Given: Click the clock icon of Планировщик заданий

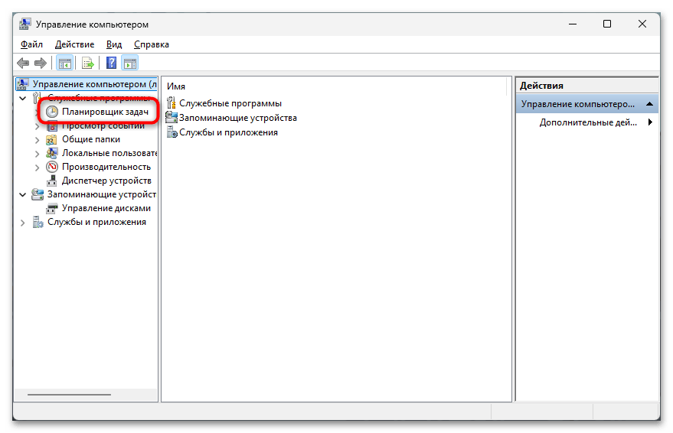Looking at the screenshot, I should (x=52, y=112).
